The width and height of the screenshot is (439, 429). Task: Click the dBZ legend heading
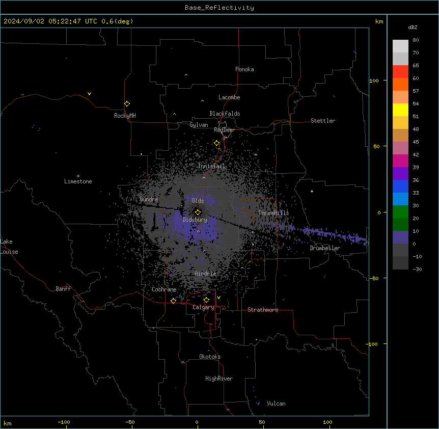(413, 27)
